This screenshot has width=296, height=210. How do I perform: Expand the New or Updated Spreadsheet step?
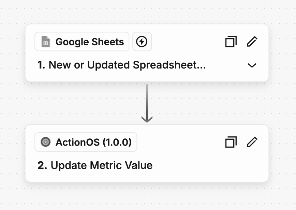252,65
